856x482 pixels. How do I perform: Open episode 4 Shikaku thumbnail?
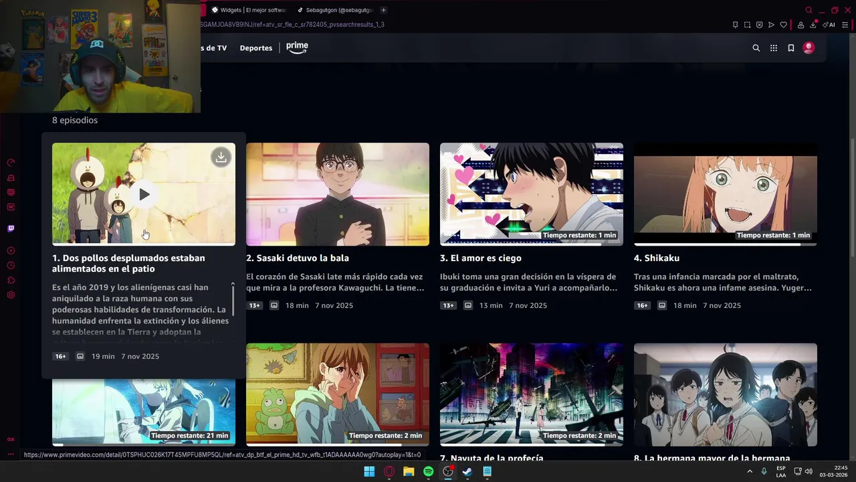click(x=726, y=194)
